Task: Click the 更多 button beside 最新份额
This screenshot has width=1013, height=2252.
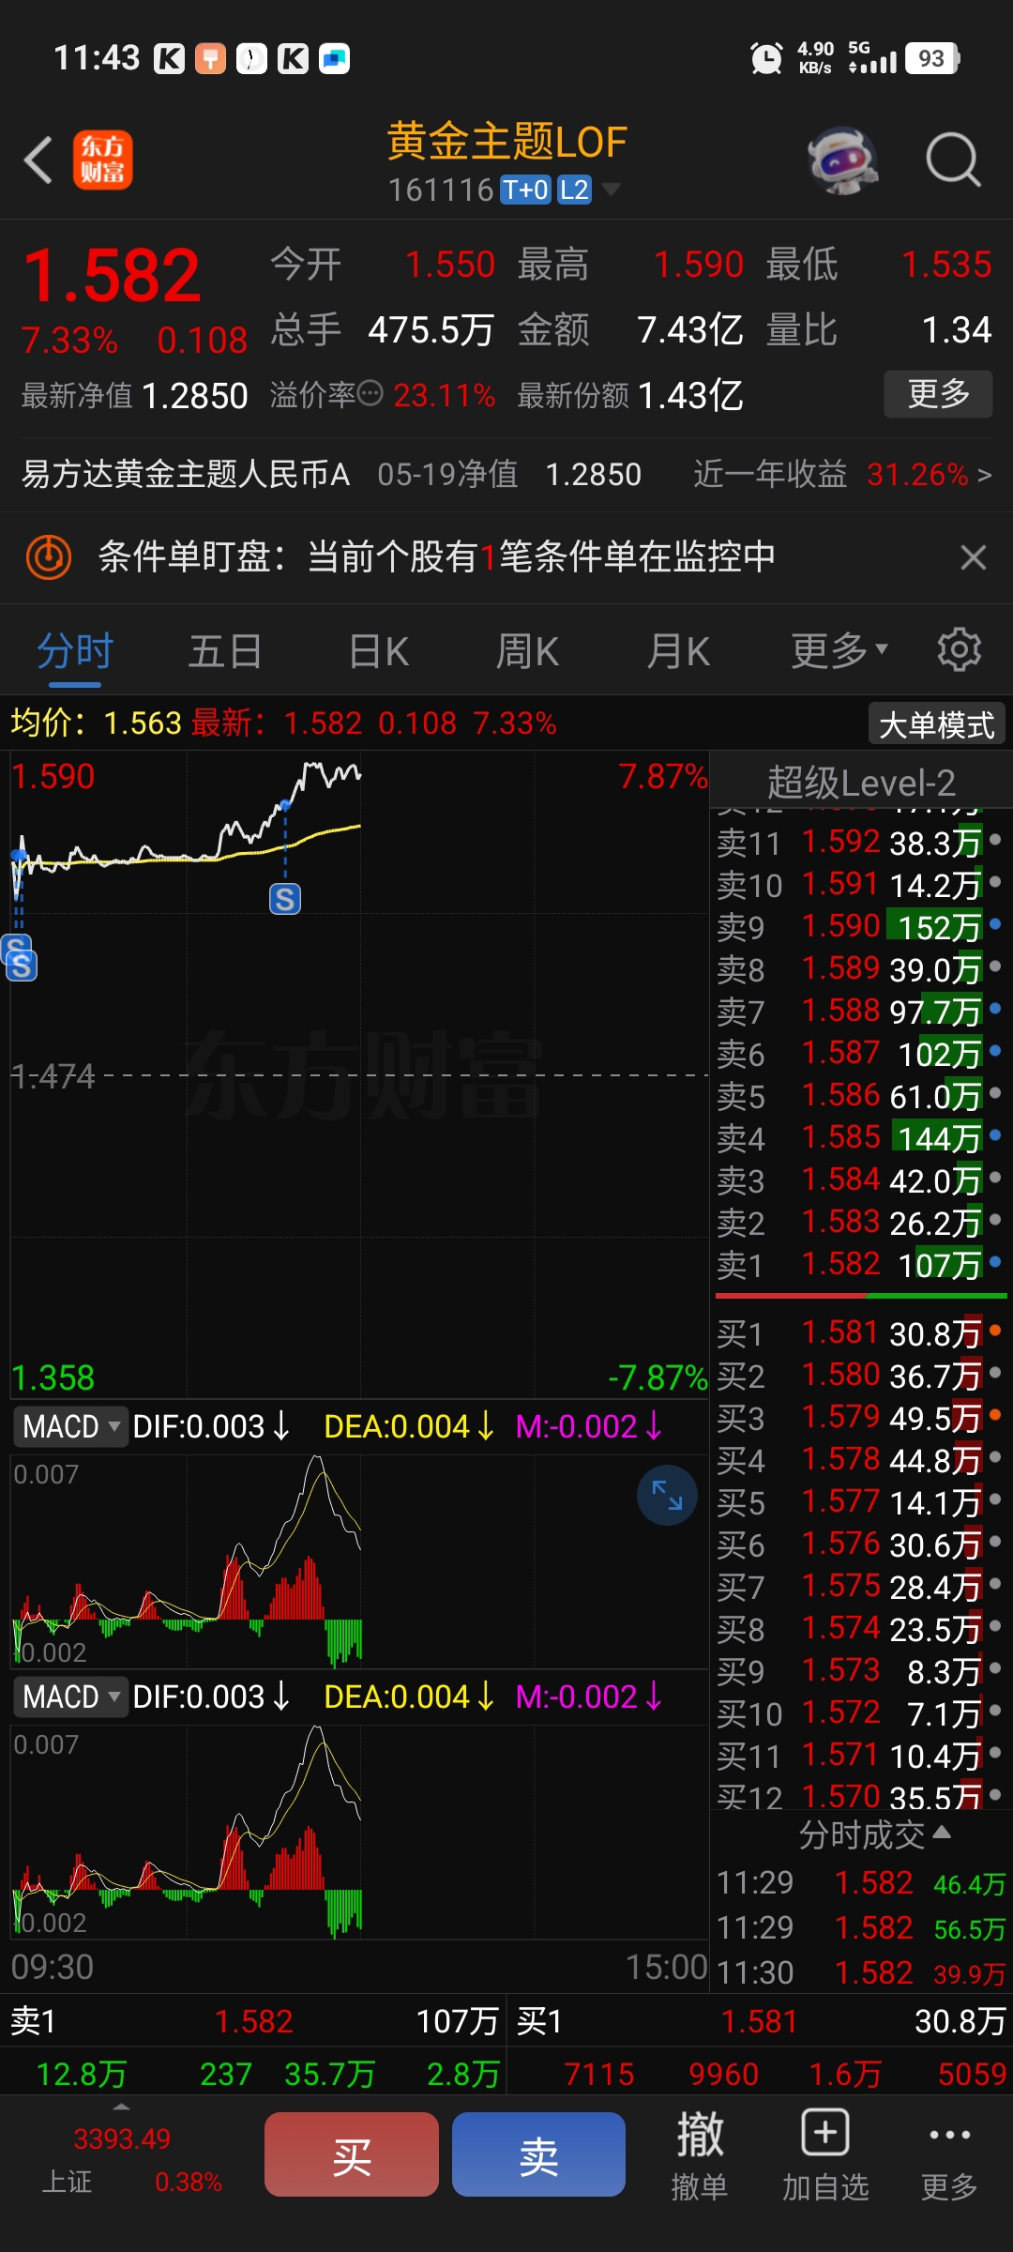Action: [938, 394]
